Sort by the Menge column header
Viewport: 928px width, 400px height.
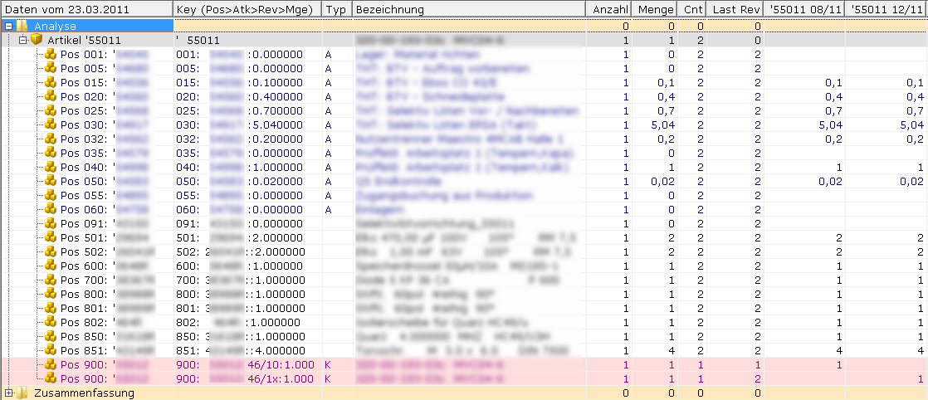pos(657,9)
